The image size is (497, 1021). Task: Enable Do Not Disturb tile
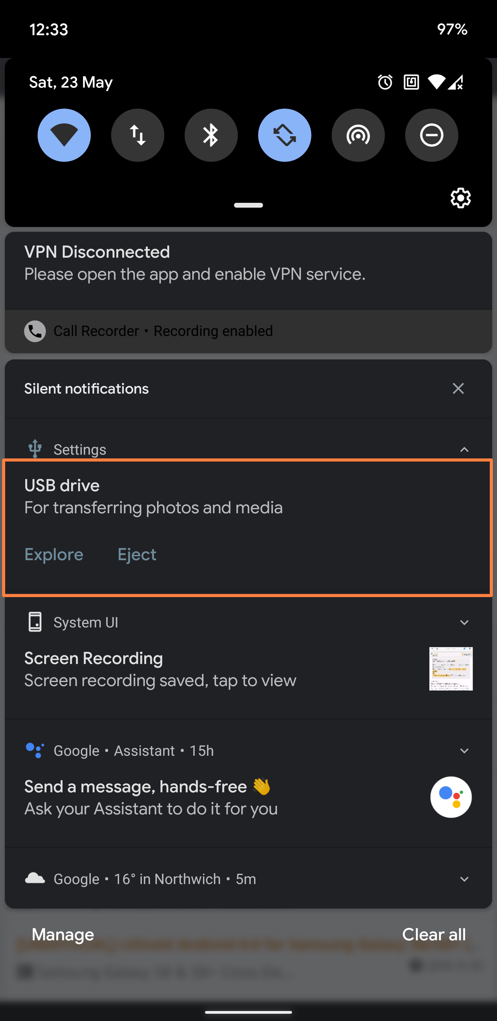click(431, 135)
